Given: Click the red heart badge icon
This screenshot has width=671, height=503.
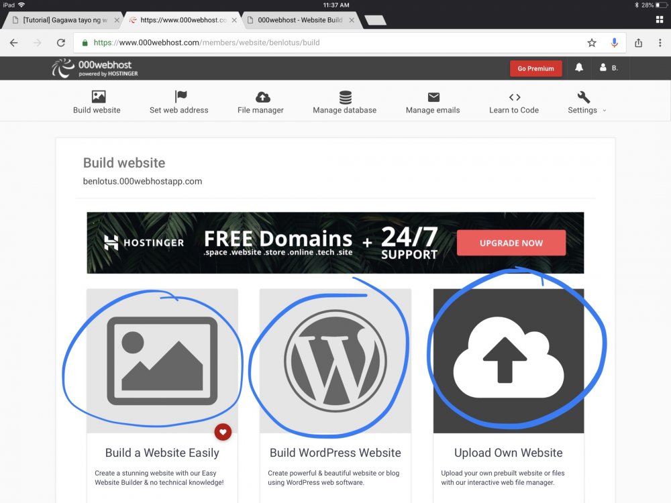Looking at the screenshot, I should [x=223, y=431].
